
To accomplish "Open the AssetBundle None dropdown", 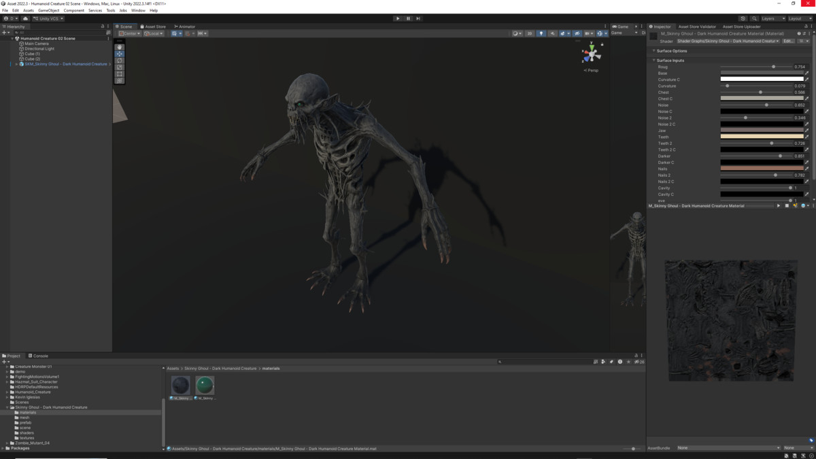I will pyautogui.click(x=728, y=448).
